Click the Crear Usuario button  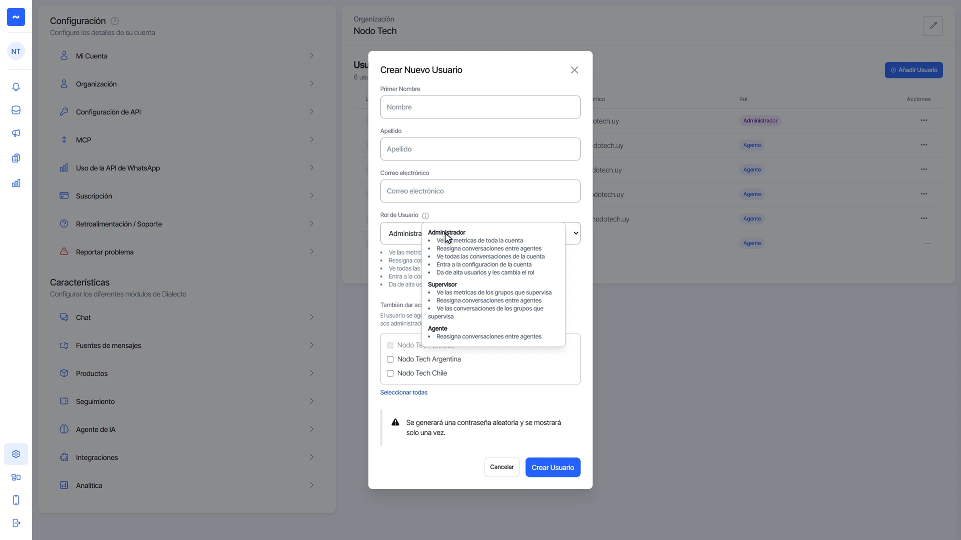pyautogui.click(x=553, y=467)
